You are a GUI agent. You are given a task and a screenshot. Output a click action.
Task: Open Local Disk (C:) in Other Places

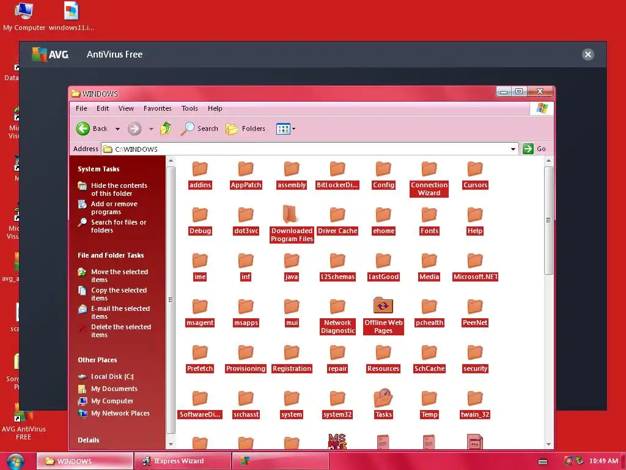pos(106,376)
